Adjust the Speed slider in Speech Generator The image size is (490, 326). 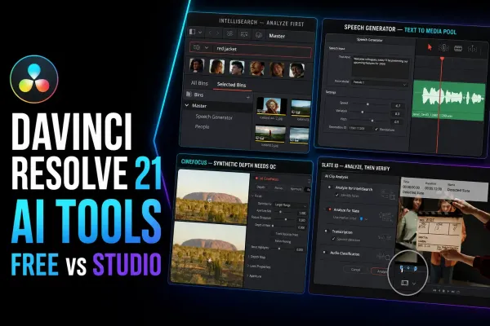(367, 104)
